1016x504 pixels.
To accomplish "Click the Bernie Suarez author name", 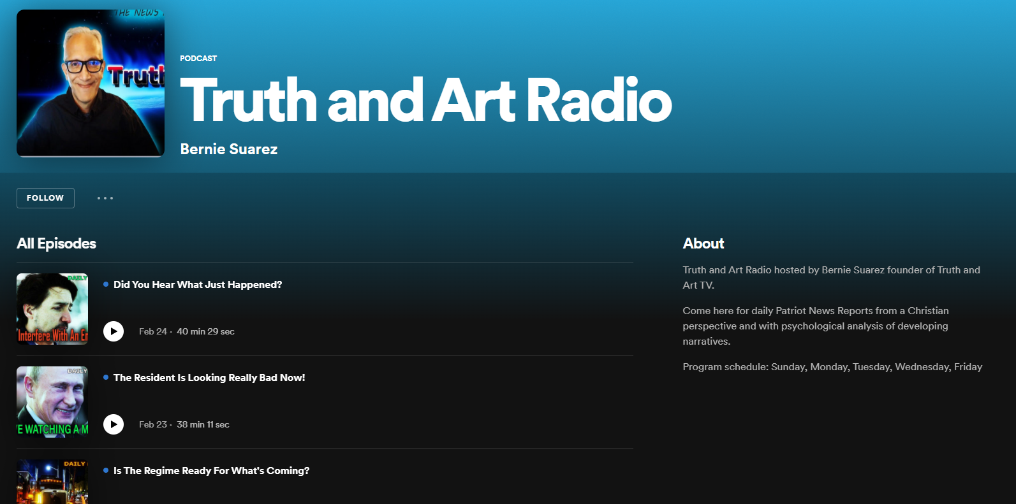I will coord(229,149).
